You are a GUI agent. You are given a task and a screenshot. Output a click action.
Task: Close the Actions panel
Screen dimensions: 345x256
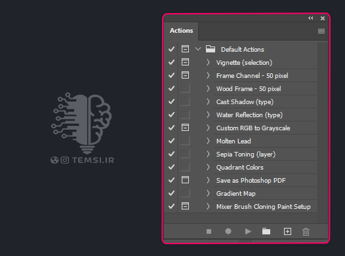[x=323, y=18]
